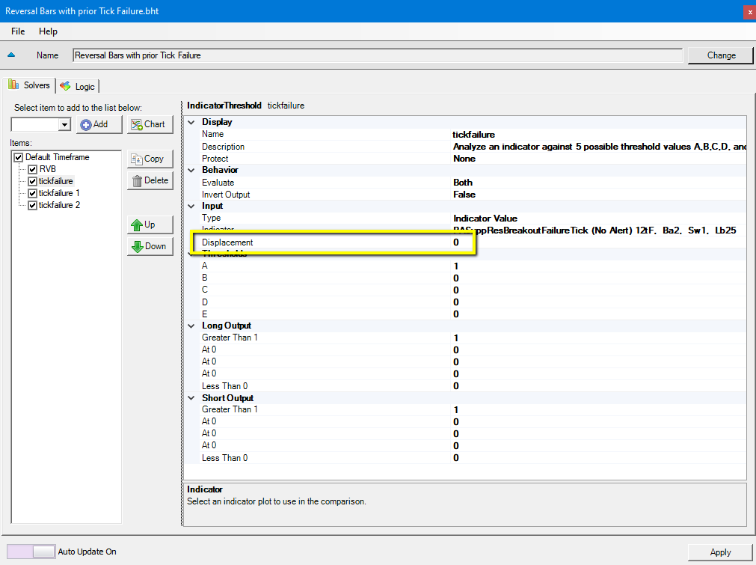Select Long Output 'Greater Than 1' row
The width and height of the screenshot is (756, 565).
tap(465, 338)
